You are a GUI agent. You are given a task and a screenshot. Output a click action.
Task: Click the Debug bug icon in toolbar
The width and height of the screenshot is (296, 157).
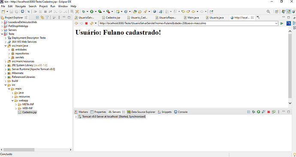(84, 12)
